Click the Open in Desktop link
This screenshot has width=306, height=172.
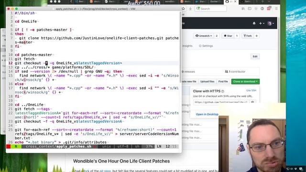[x=207, y=114]
